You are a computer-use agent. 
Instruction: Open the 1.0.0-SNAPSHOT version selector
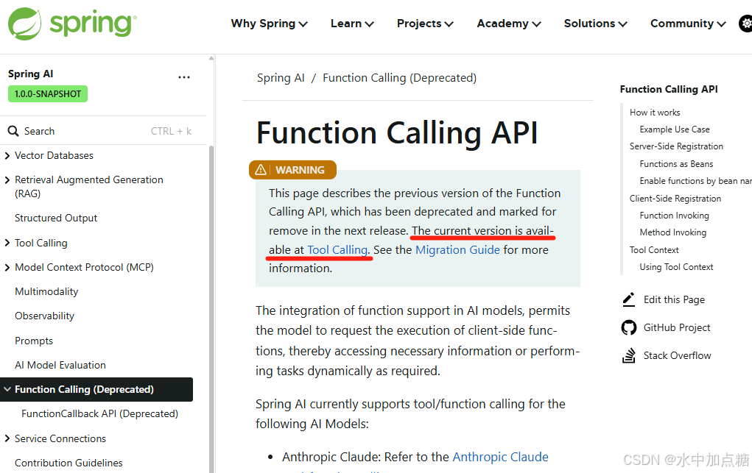[48, 94]
